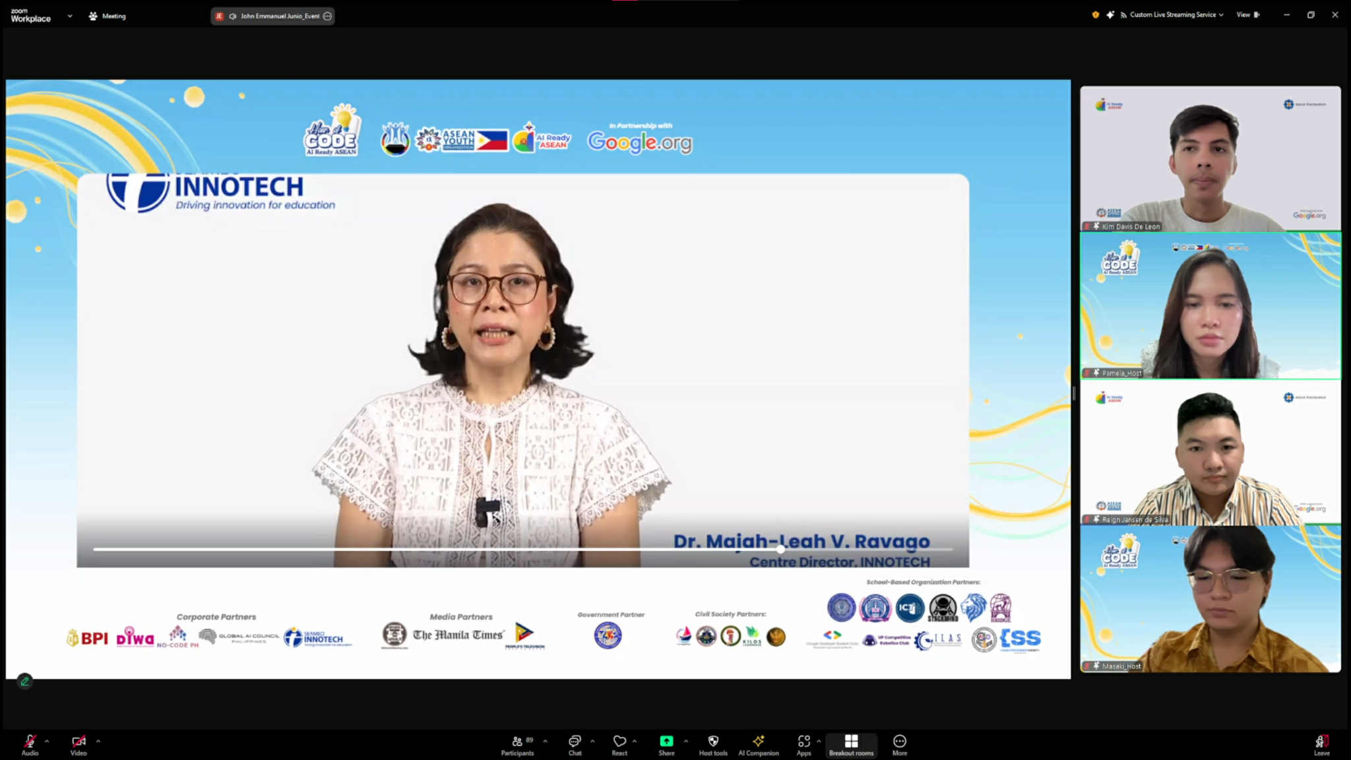Click the Meeting tab button at top
This screenshot has height=760, width=1351.
point(107,16)
